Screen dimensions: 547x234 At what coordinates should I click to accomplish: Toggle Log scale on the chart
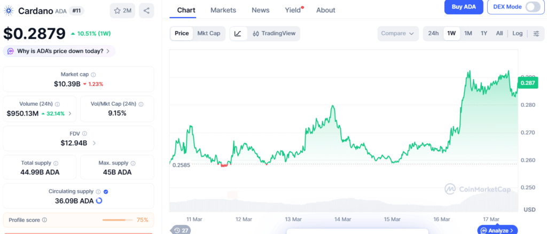pos(517,34)
